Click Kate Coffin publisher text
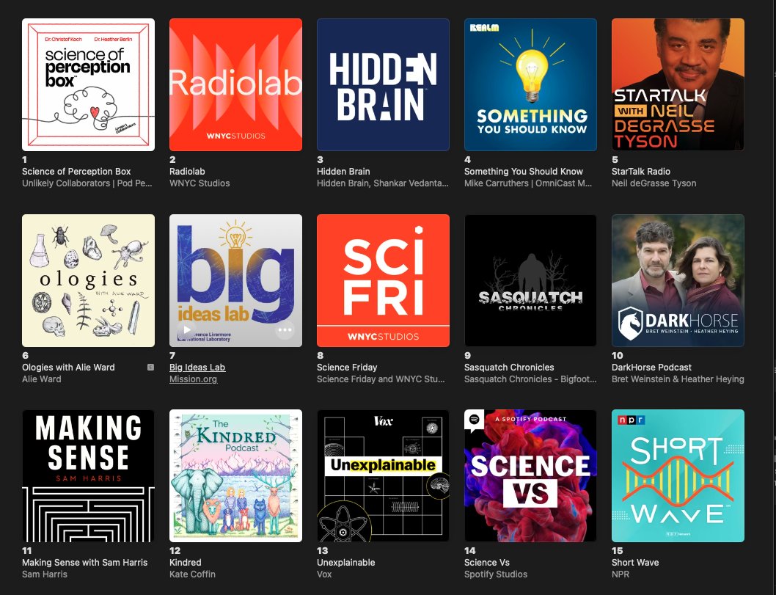Viewport: 776px width, 595px height. pos(192,574)
